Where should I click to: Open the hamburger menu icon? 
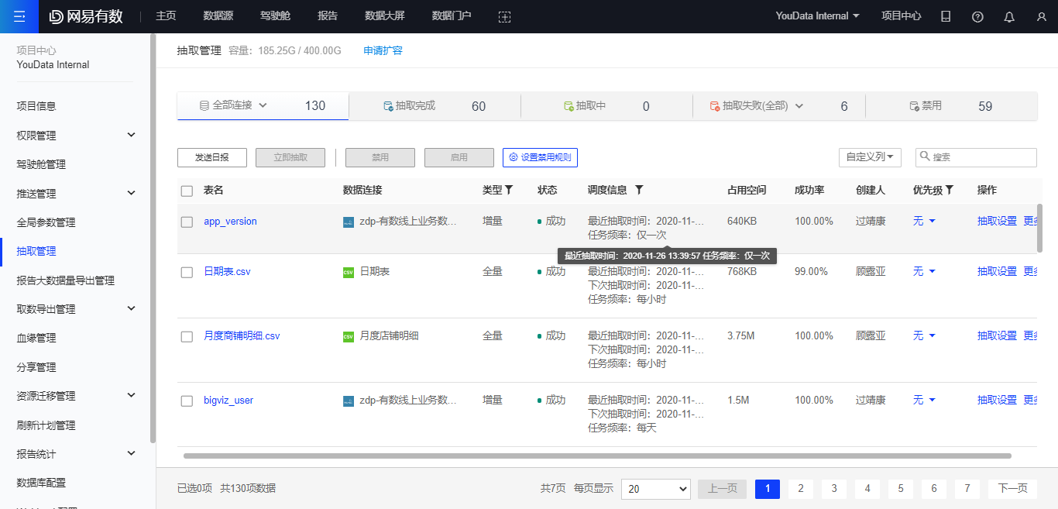[x=19, y=16]
